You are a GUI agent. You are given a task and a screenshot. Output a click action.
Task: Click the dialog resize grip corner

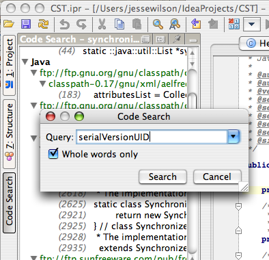point(244,187)
